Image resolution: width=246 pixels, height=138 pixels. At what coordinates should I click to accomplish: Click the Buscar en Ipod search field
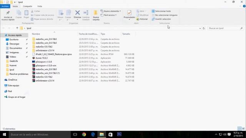(x=226, y=28)
